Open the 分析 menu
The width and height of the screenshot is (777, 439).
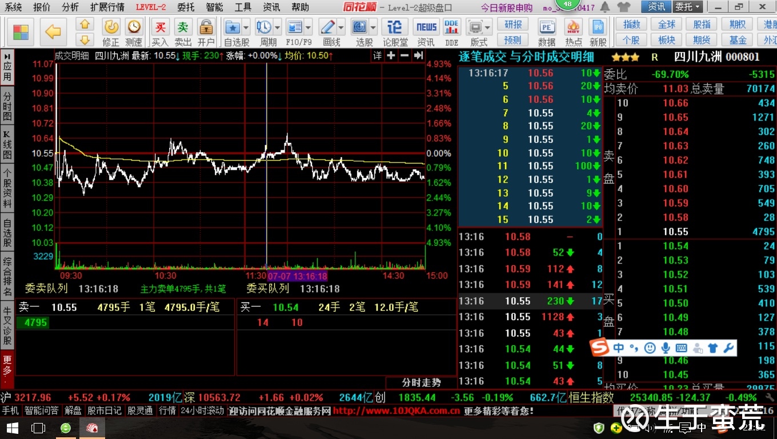point(70,7)
